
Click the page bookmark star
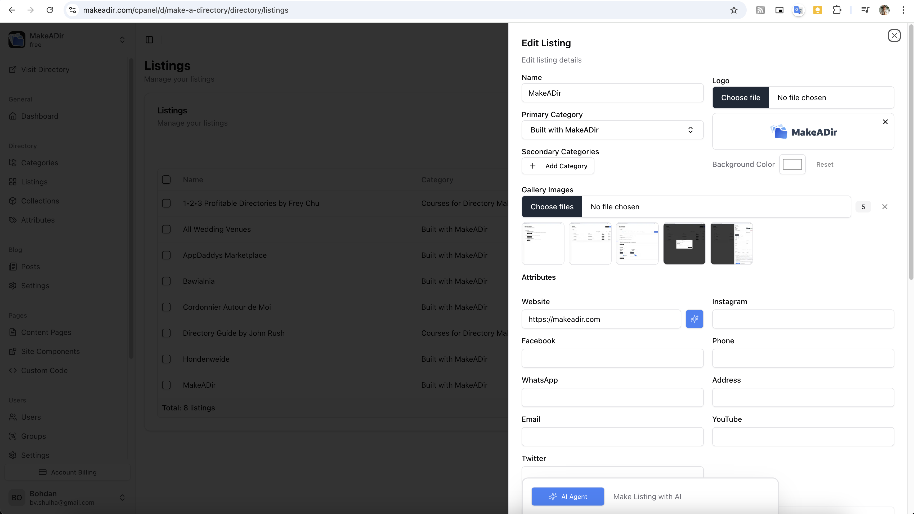tap(734, 10)
